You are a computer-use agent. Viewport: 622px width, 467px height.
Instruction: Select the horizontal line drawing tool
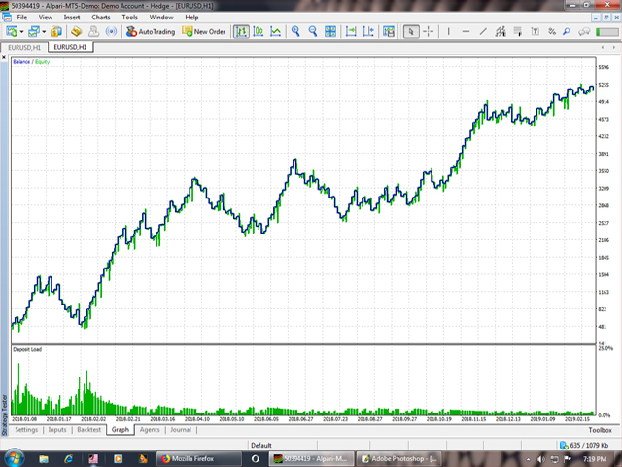pyautogui.click(x=466, y=31)
